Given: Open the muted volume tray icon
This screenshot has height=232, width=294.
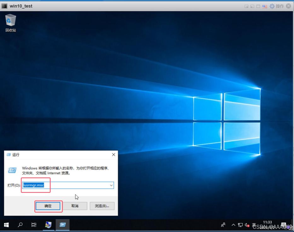Looking at the screenshot, I should tap(247, 225).
